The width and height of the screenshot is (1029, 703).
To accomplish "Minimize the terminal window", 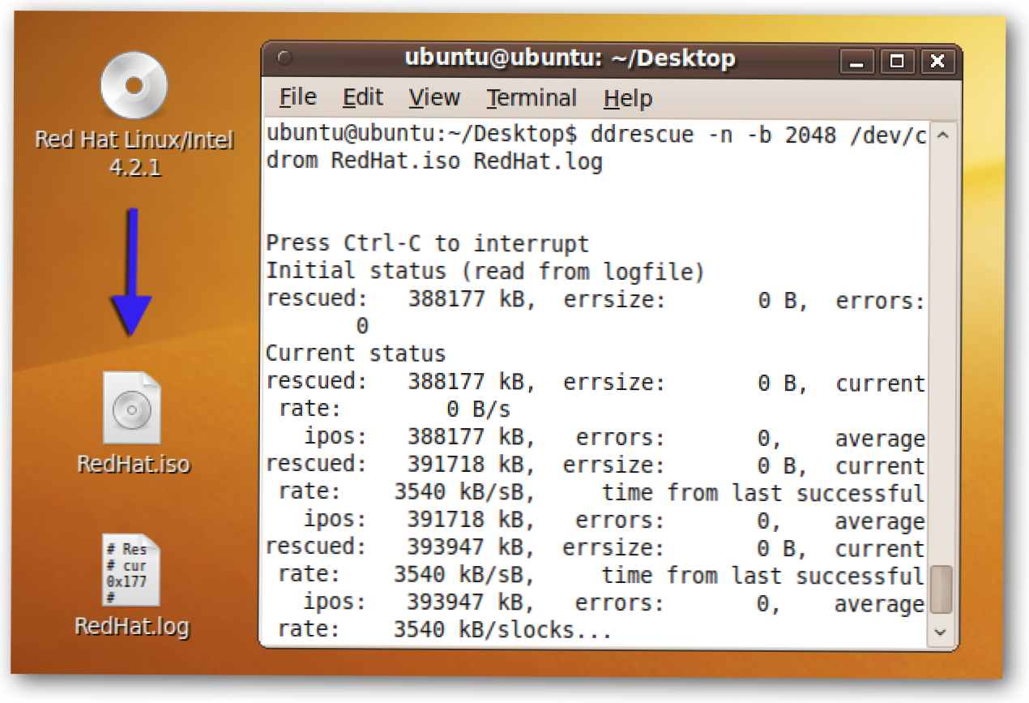I will (x=856, y=61).
